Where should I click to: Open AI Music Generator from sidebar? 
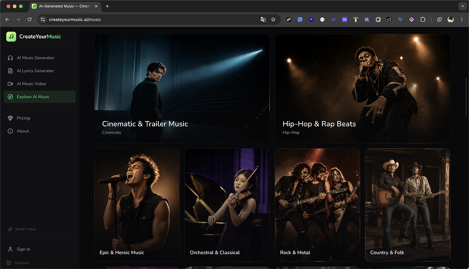(40, 58)
